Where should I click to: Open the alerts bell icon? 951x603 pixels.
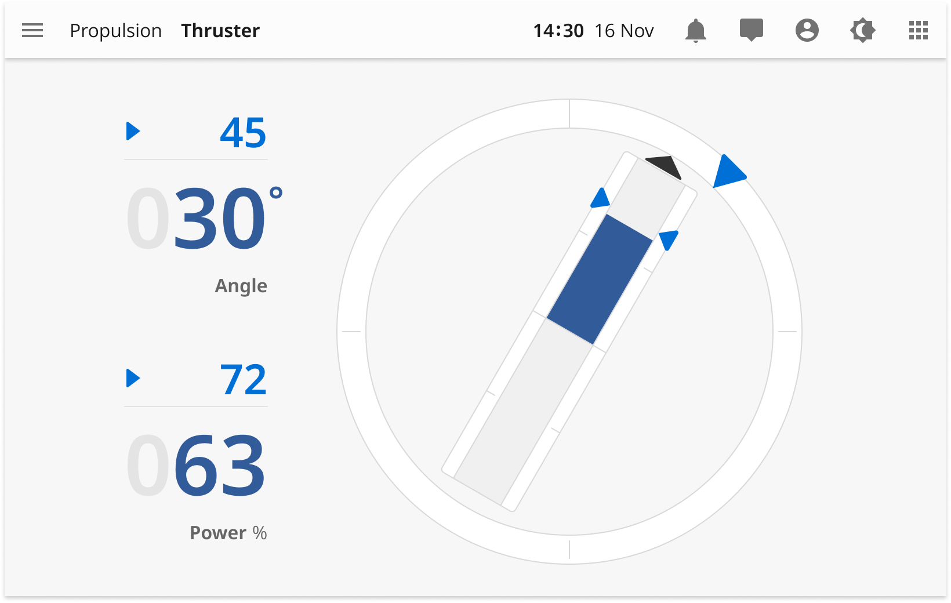click(696, 30)
